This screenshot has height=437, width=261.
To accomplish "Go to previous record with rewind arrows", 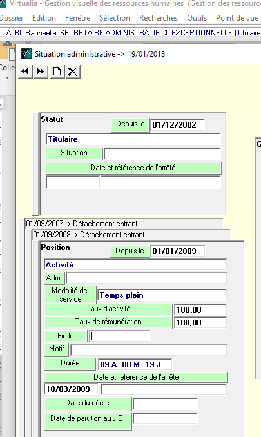I will (x=25, y=72).
